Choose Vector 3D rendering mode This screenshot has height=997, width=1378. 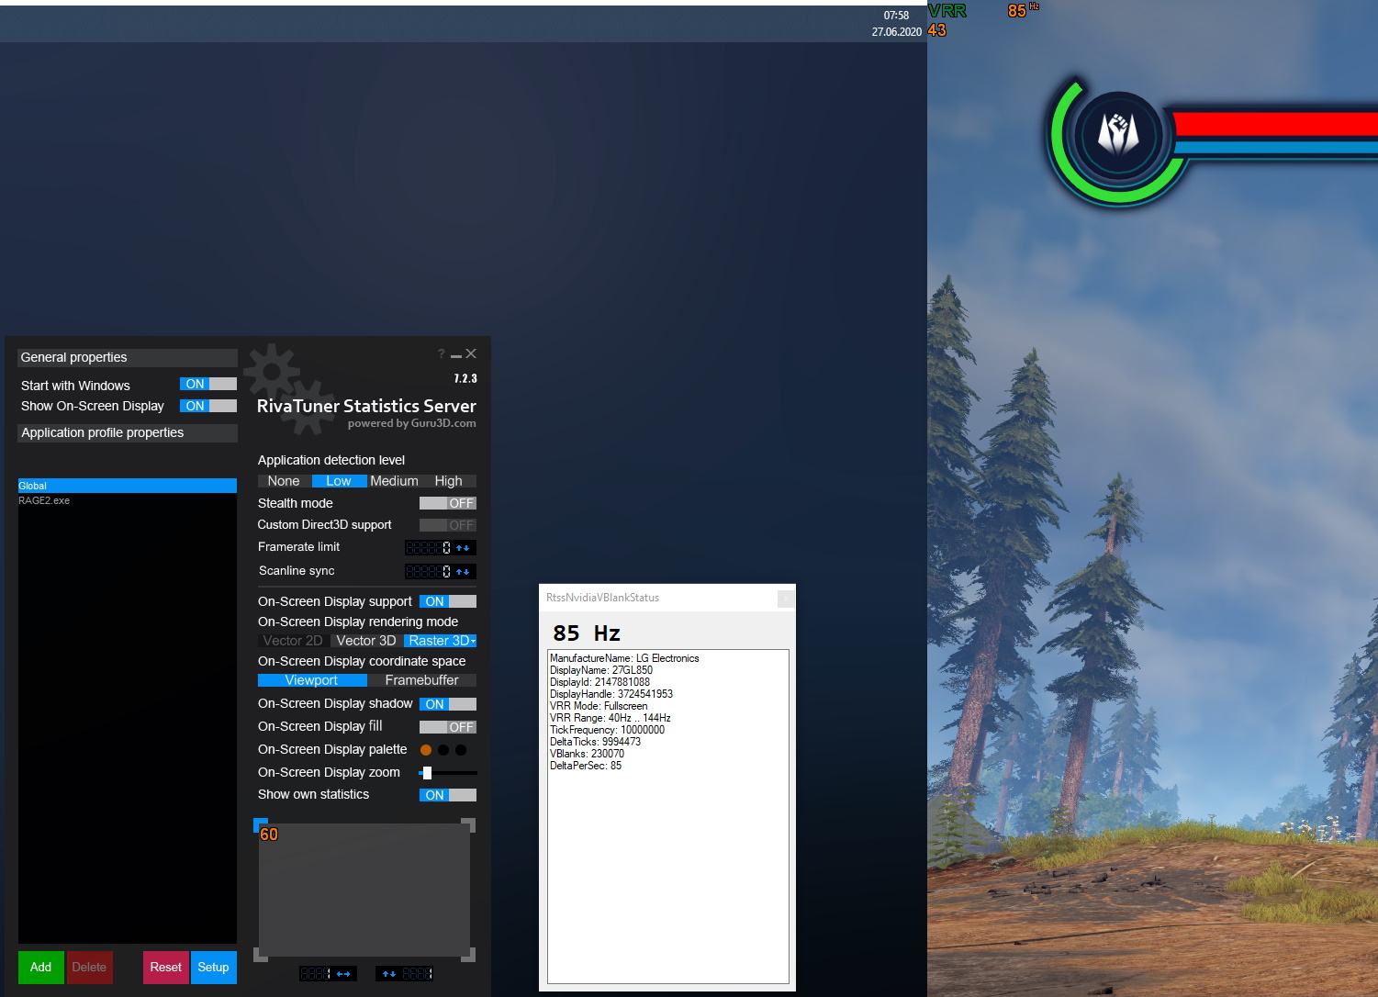366,641
